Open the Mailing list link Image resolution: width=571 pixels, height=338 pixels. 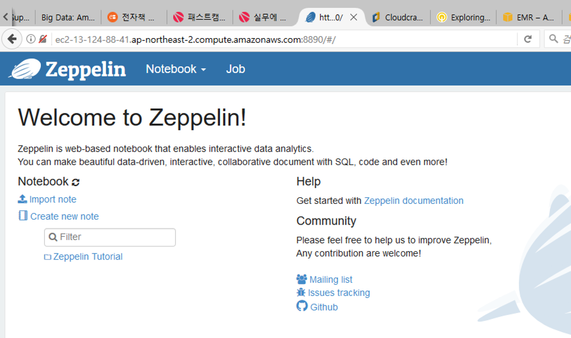331,280
